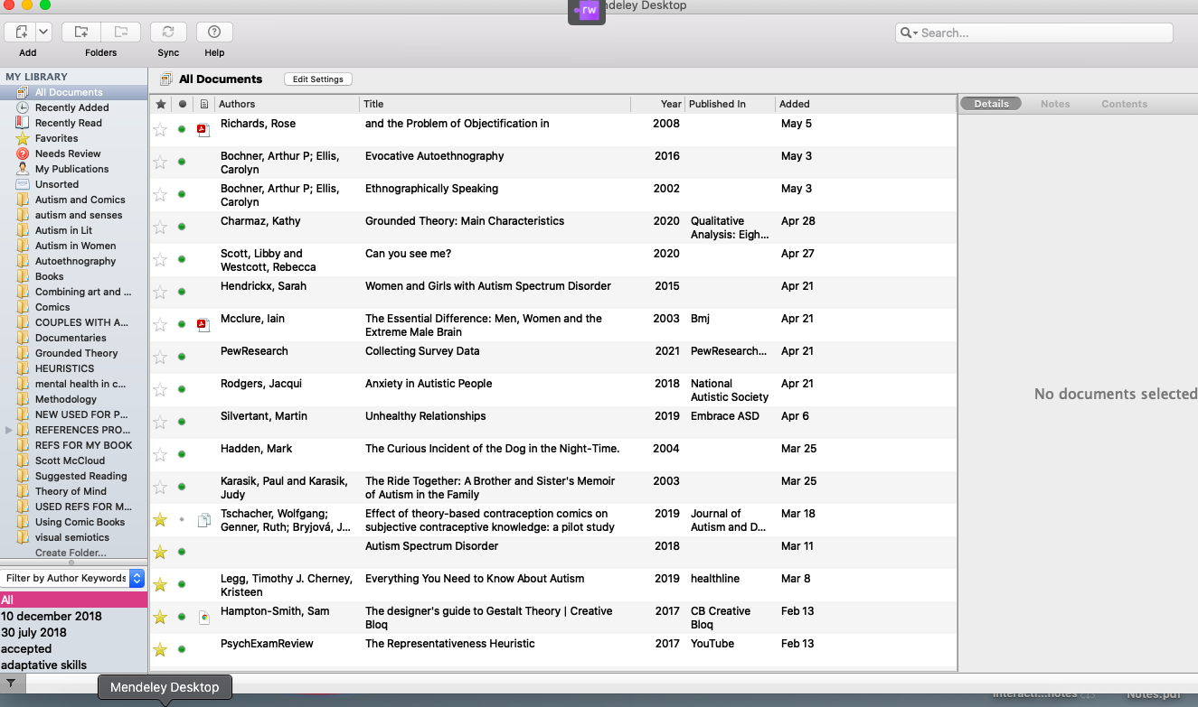Select the Needs Review icon

coord(23,153)
